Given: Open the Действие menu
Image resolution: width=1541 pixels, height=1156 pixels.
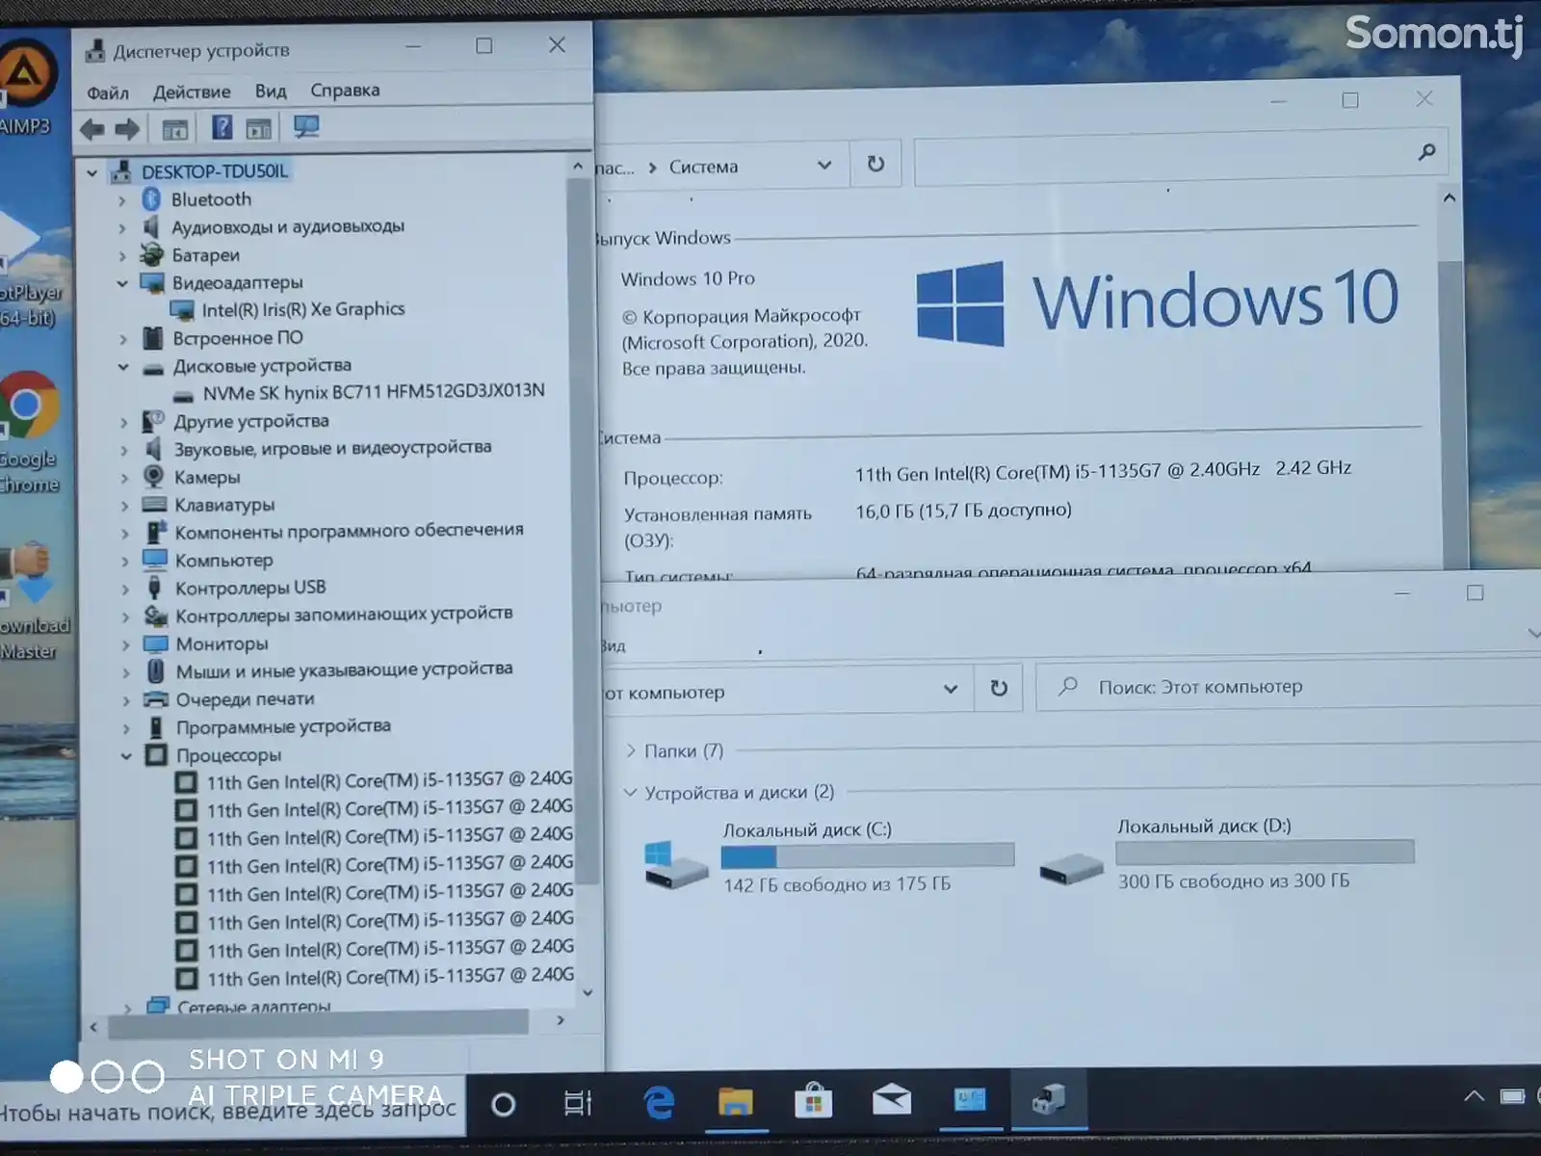Looking at the screenshot, I should pos(192,92).
